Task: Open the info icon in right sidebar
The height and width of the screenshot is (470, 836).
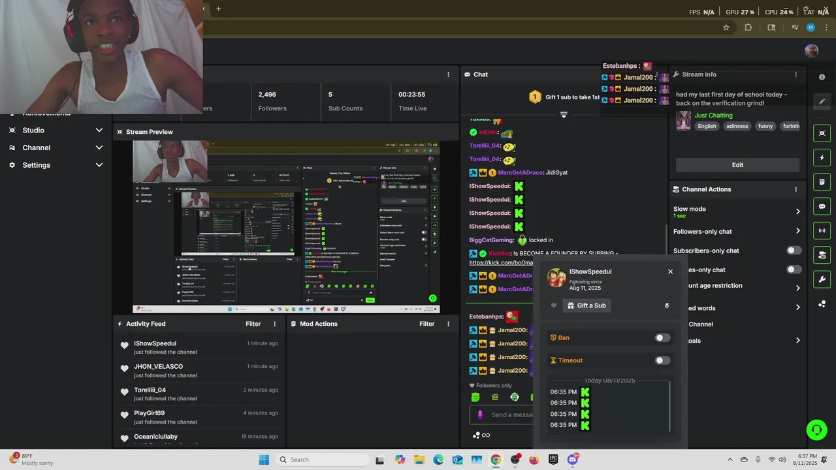Action: tap(822, 77)
